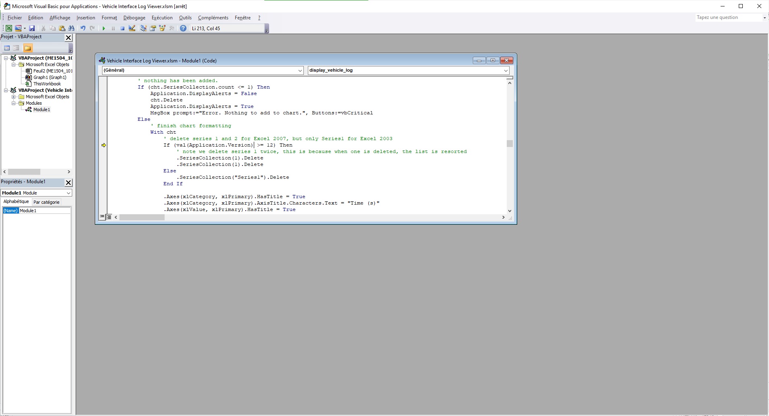Click the Copy icon

53,28
